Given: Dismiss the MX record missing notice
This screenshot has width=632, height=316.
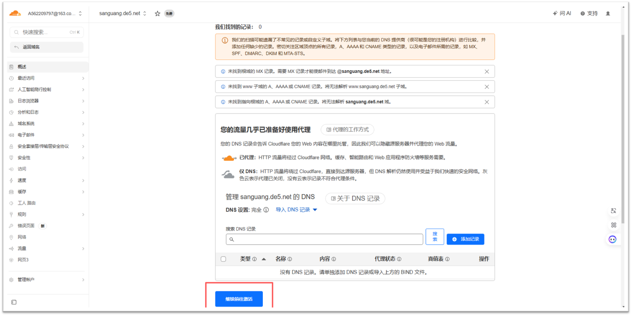Looking at the screenshot, I should [487, 72].
